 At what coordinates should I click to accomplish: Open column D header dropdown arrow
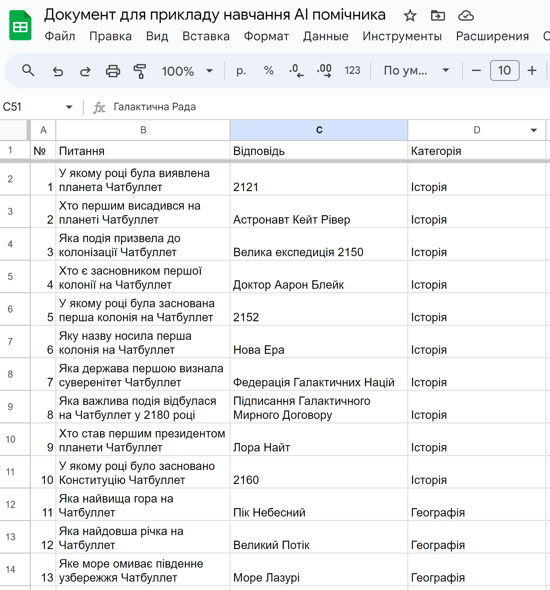click(534, 130)
